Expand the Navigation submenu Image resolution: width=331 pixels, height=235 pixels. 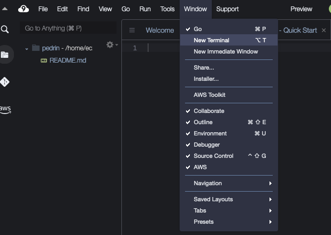pos(229,183)
